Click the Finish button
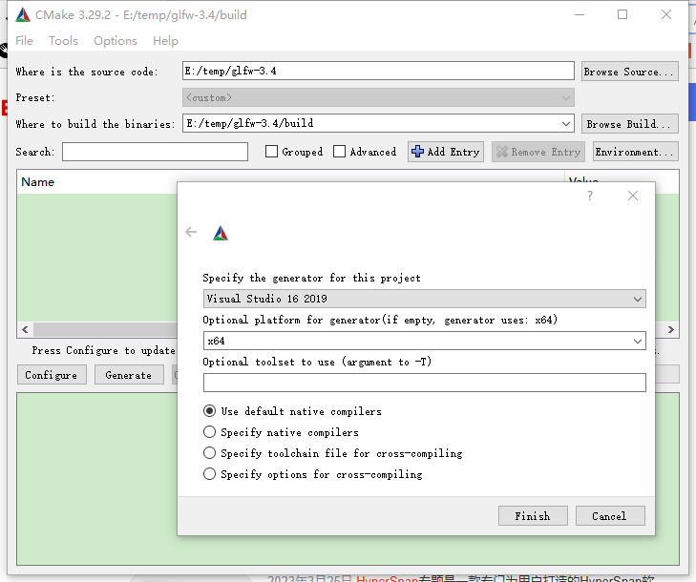 532,516
